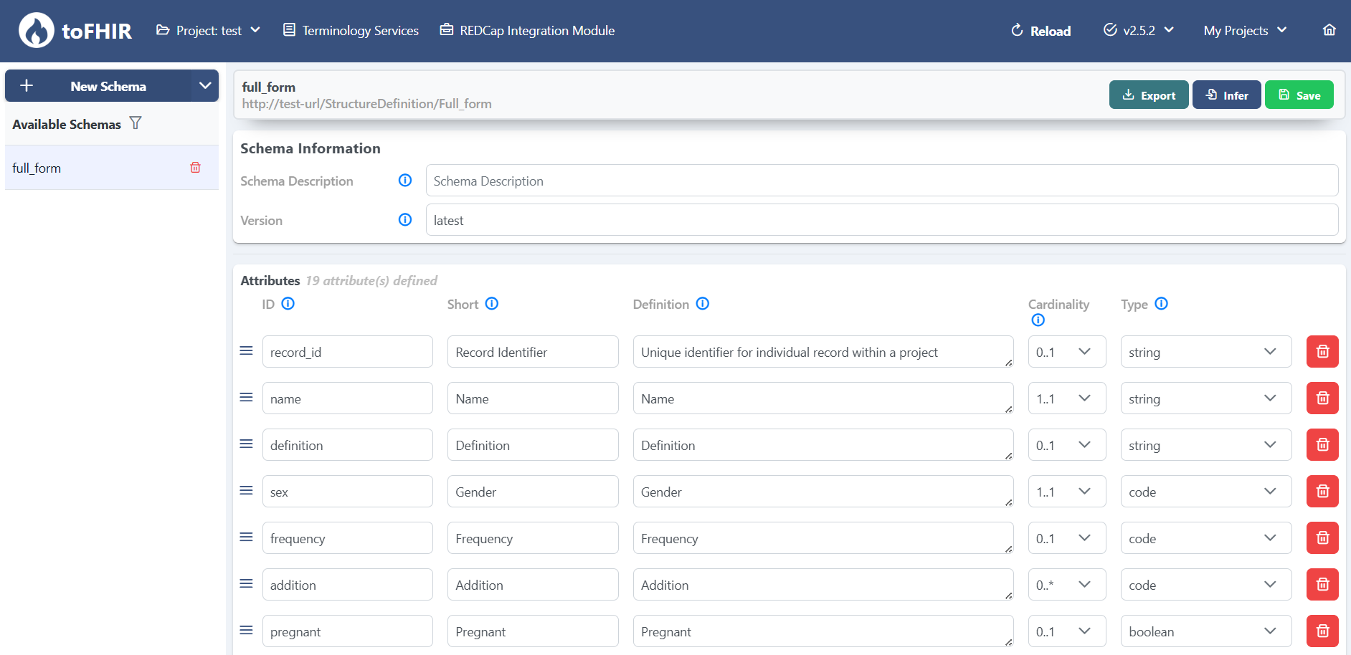Delete the pregnant attribute row
This screenshot has height=655, width=1351.
(1322, 631)
